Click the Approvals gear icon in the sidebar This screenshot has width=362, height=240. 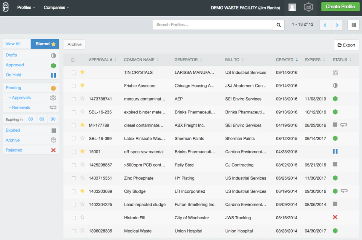coord(53,98)
